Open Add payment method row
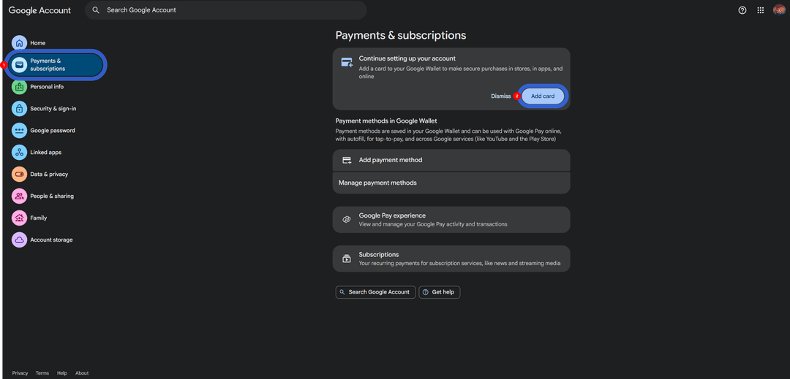Image resolution: width=790 pixels, height=379 pixels. point(451,160)
